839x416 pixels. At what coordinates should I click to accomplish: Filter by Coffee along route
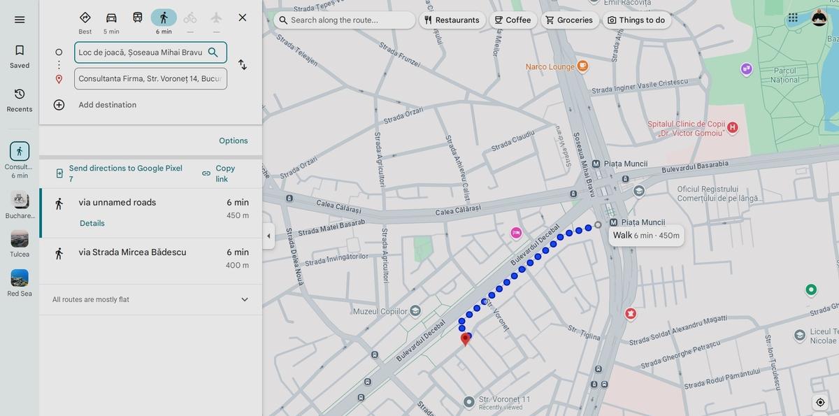[x=512, y=20]
